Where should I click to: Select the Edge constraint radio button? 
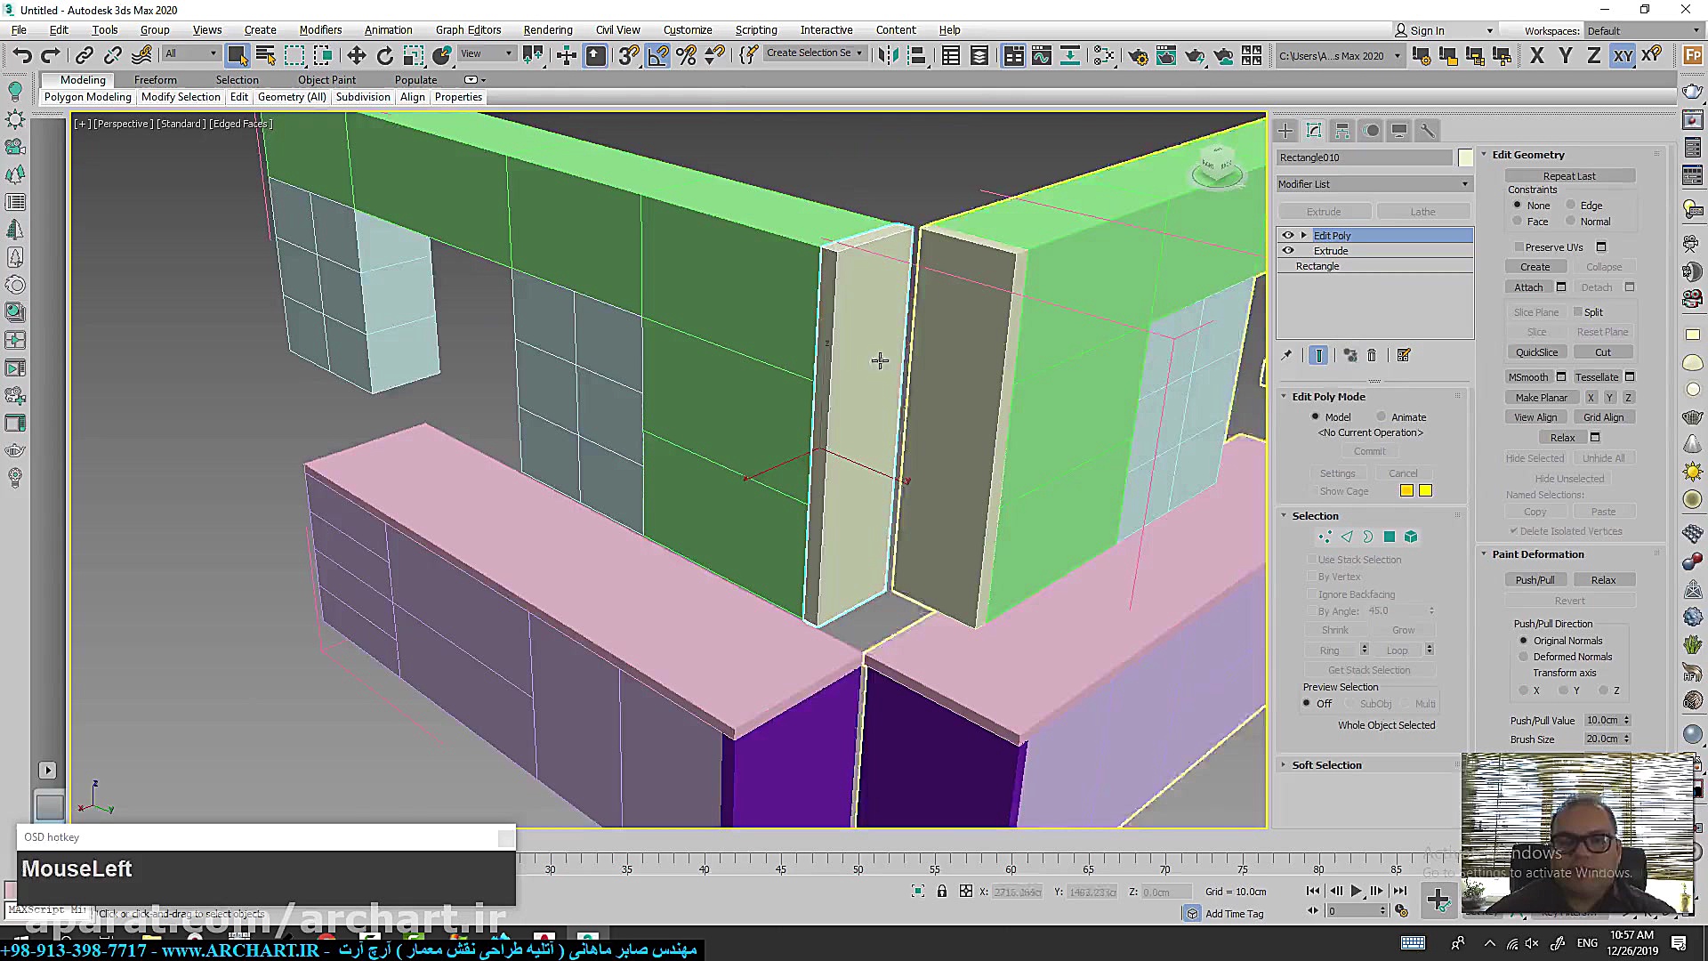point(1571,206)
